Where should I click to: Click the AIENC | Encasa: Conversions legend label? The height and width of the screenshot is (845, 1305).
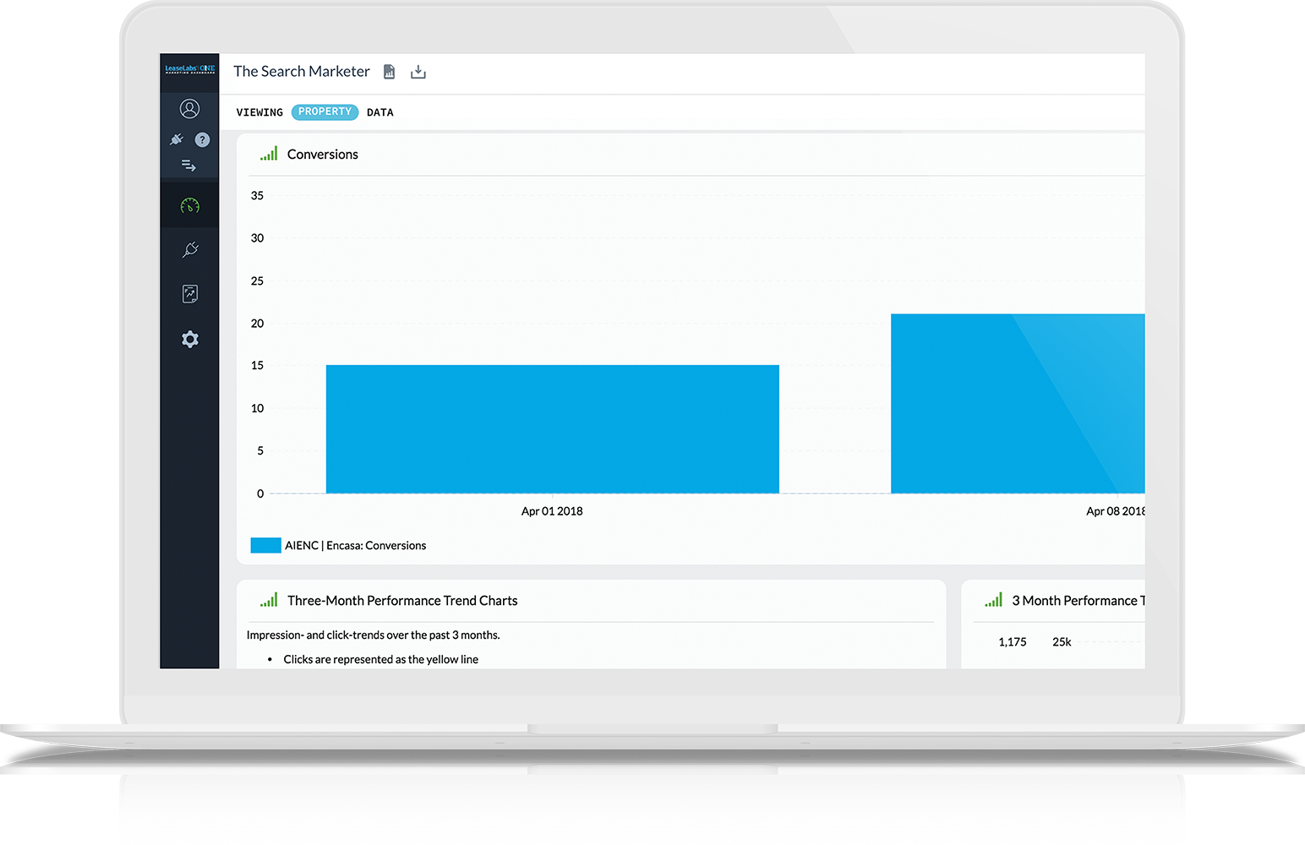pyautogui.click(x=355, y=546)
